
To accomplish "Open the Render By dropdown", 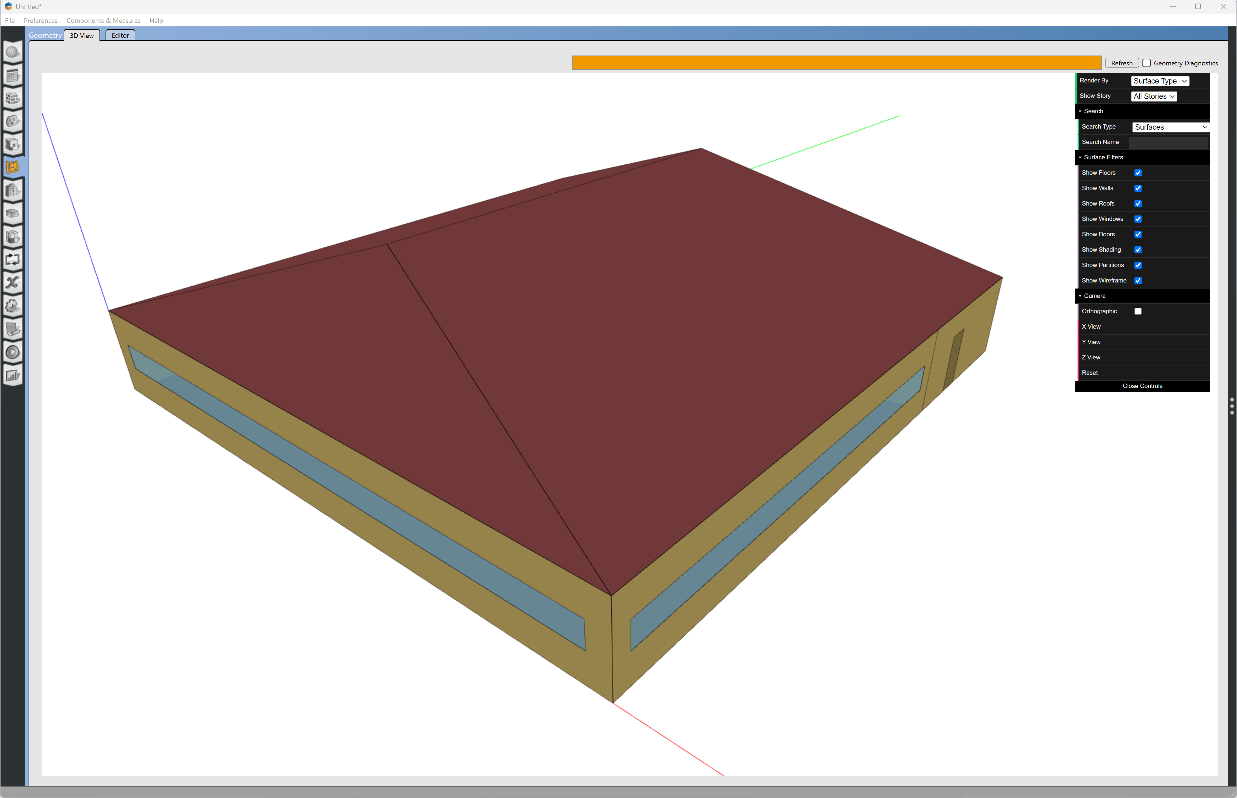I will (x=1159, y=81).
